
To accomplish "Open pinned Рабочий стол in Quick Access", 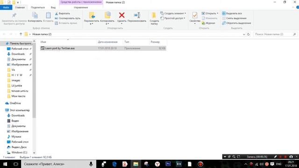I will (x=20, y=49).
